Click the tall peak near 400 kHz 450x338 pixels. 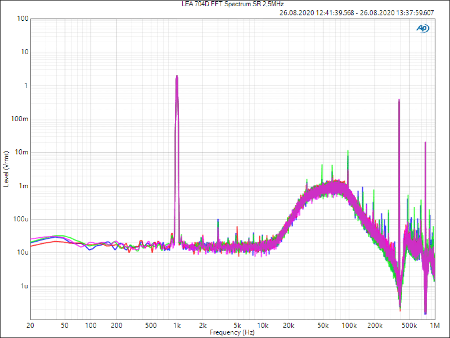399,100
